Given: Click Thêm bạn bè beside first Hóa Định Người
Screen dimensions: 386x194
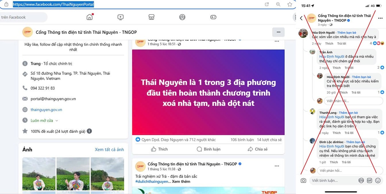Looking at the screenshot, I should pos(347,33).
